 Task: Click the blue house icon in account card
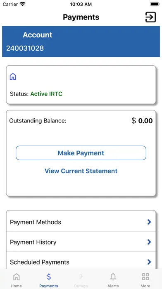pyautogui.click(x=13, y=76)
